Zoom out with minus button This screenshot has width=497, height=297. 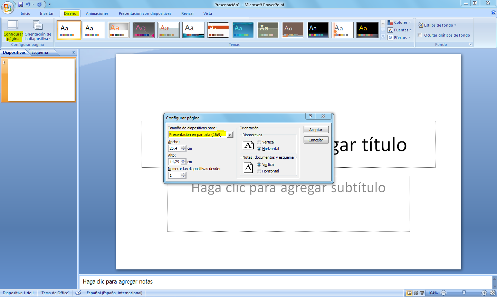click(x=444, y=293)
